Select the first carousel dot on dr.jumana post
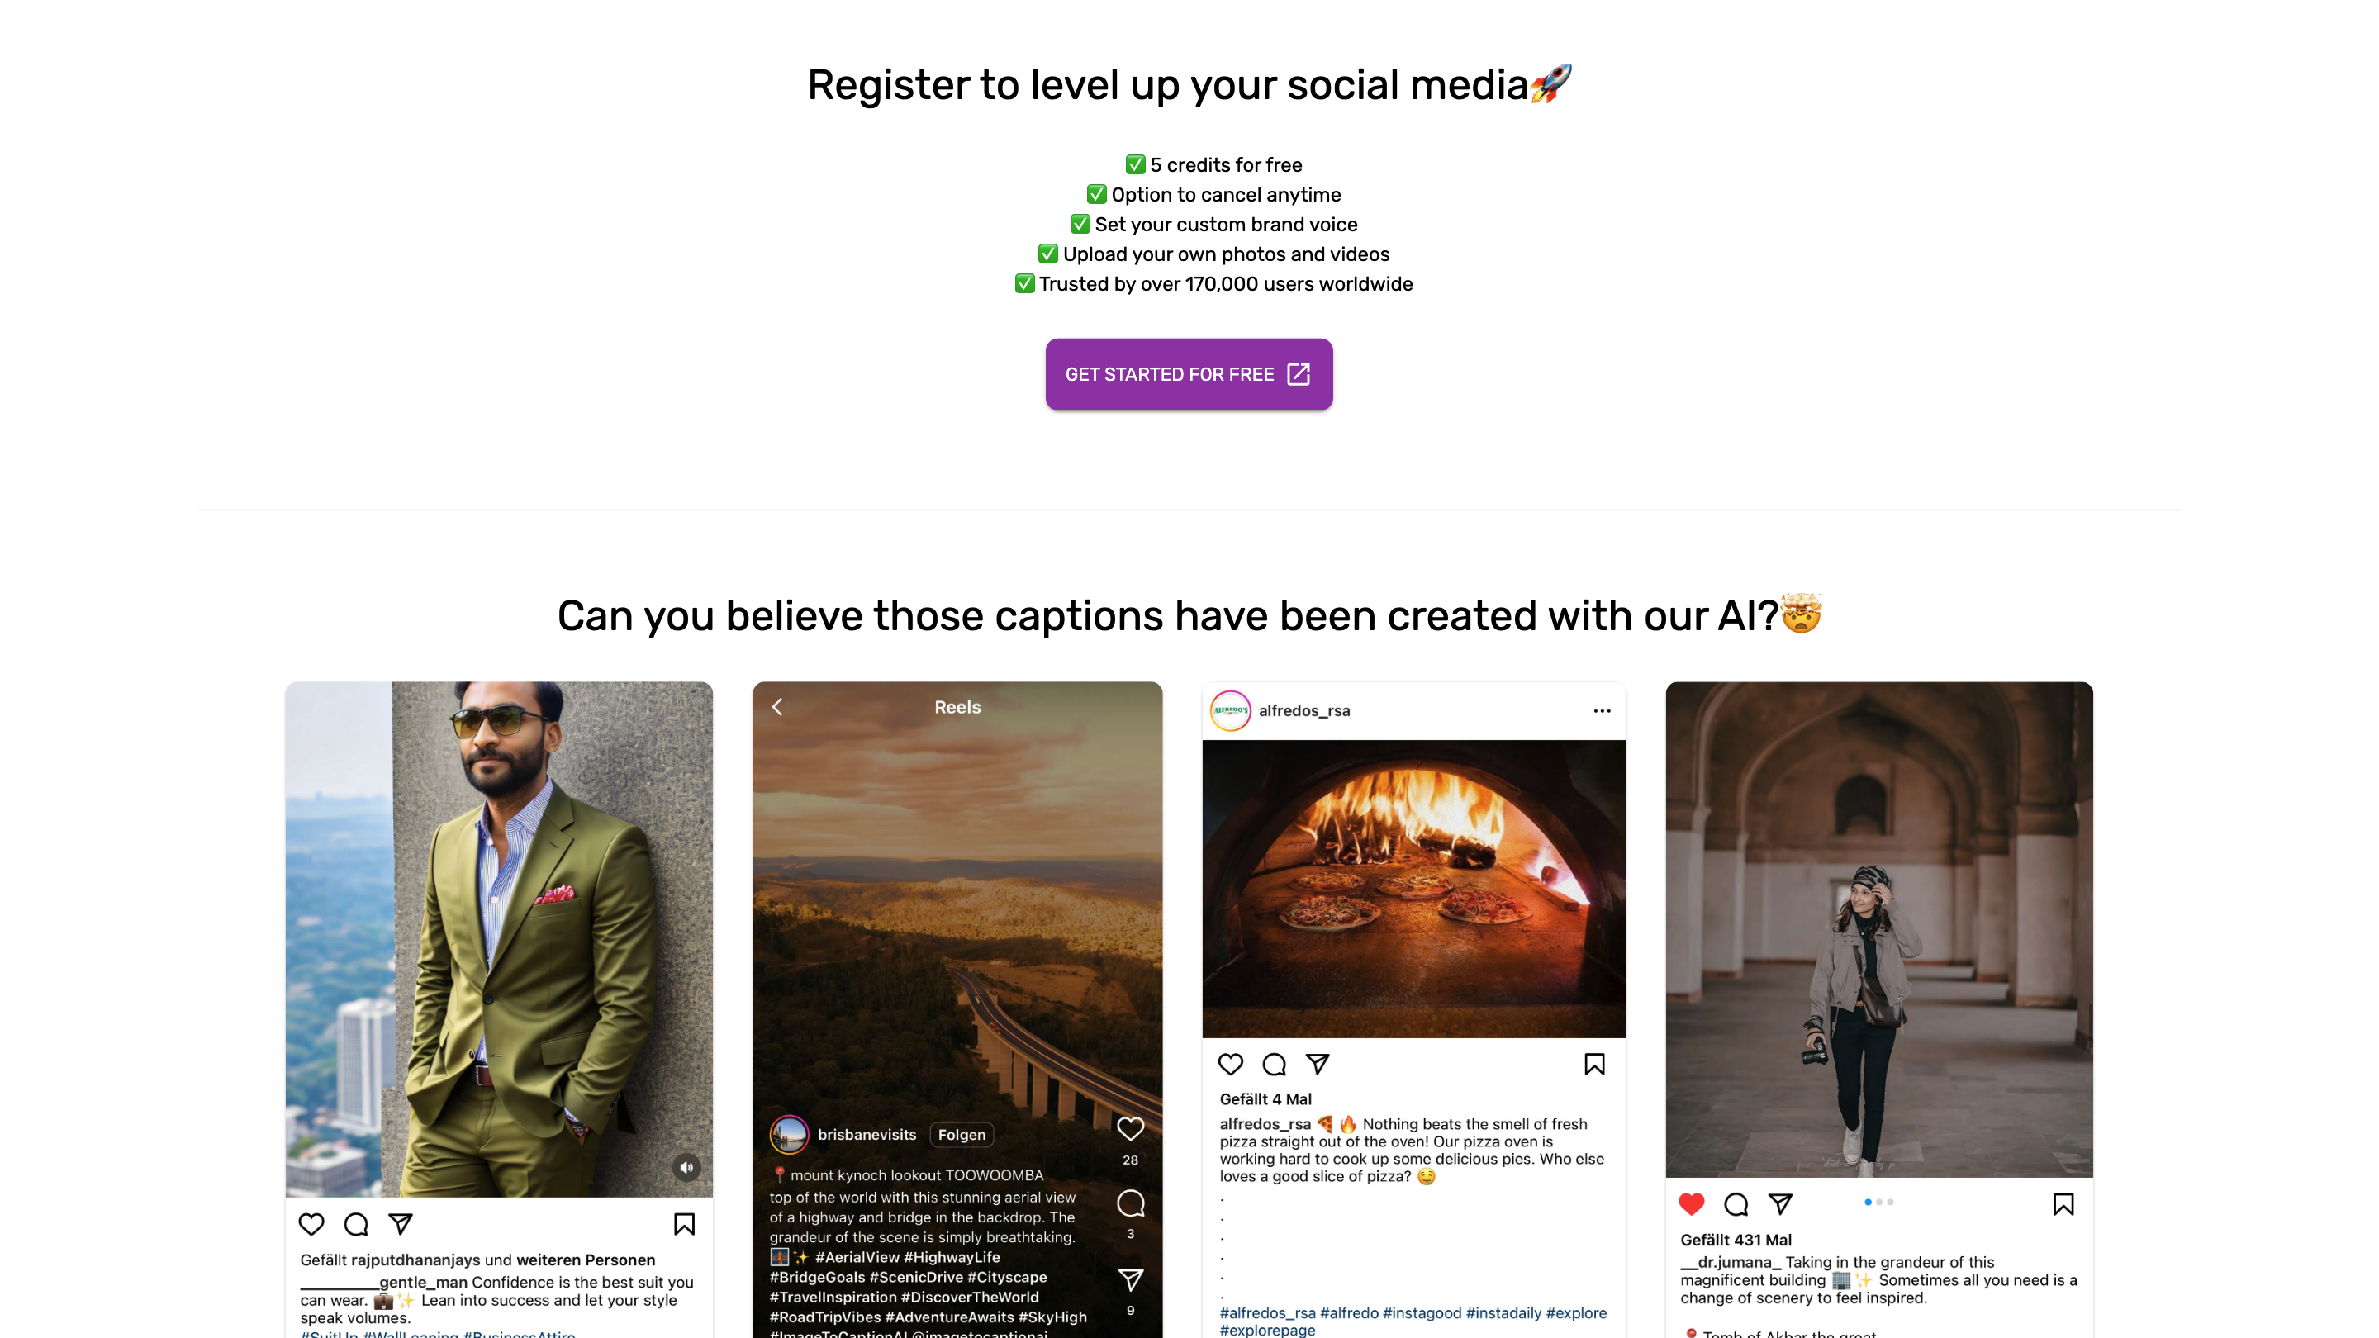 [x=1868, y=1203]
